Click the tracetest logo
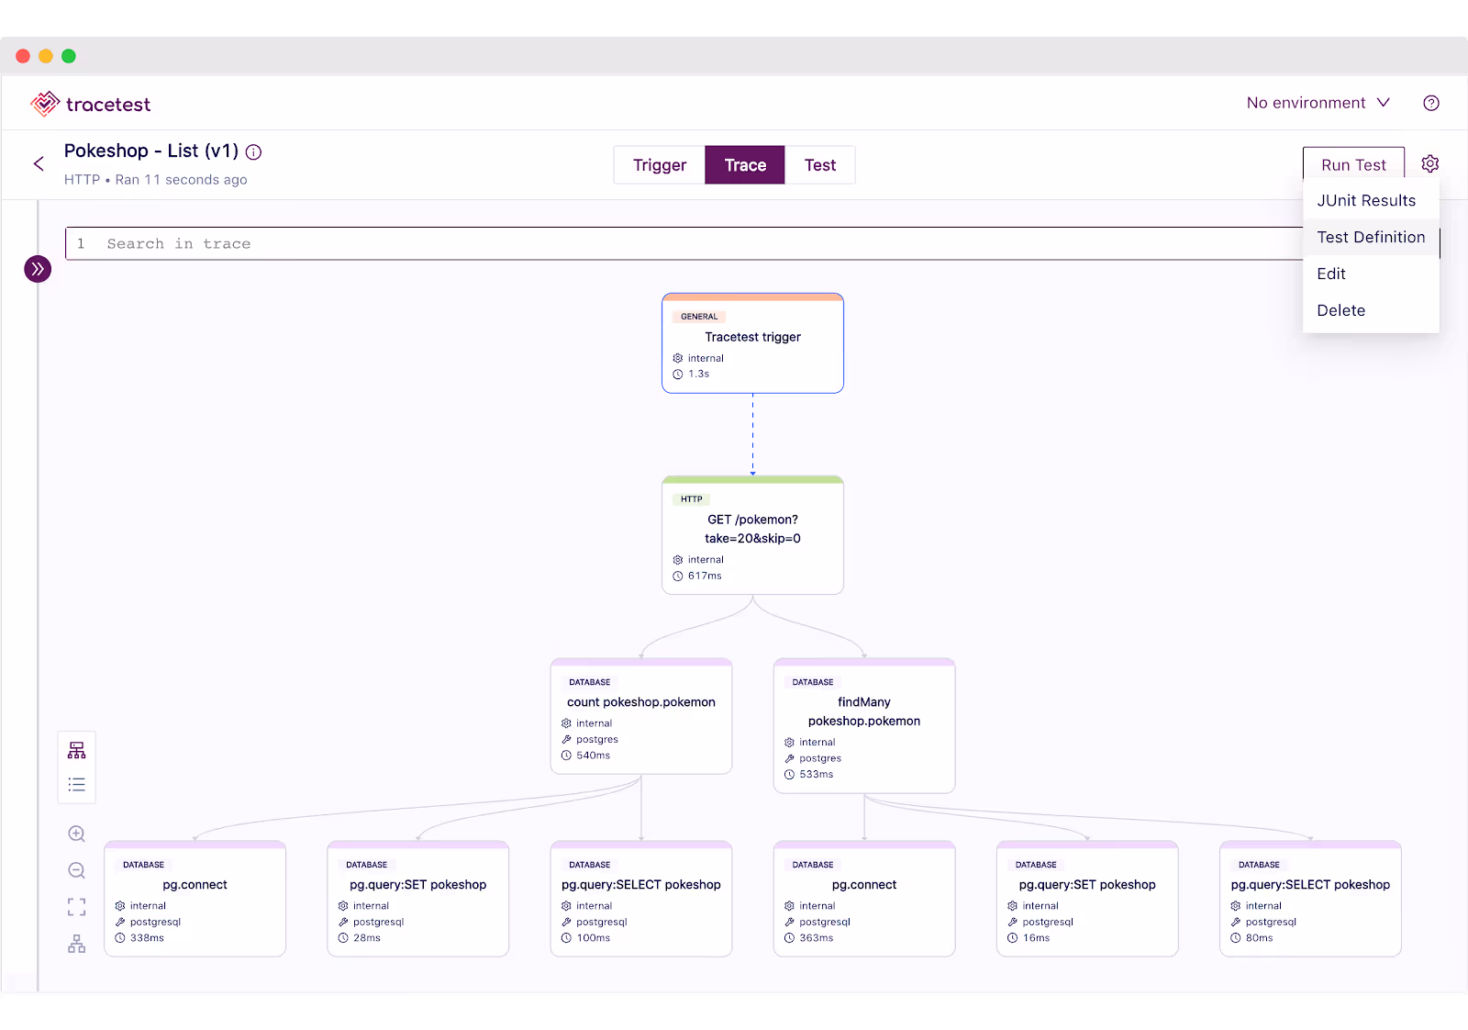 click(x=90, y=104)
